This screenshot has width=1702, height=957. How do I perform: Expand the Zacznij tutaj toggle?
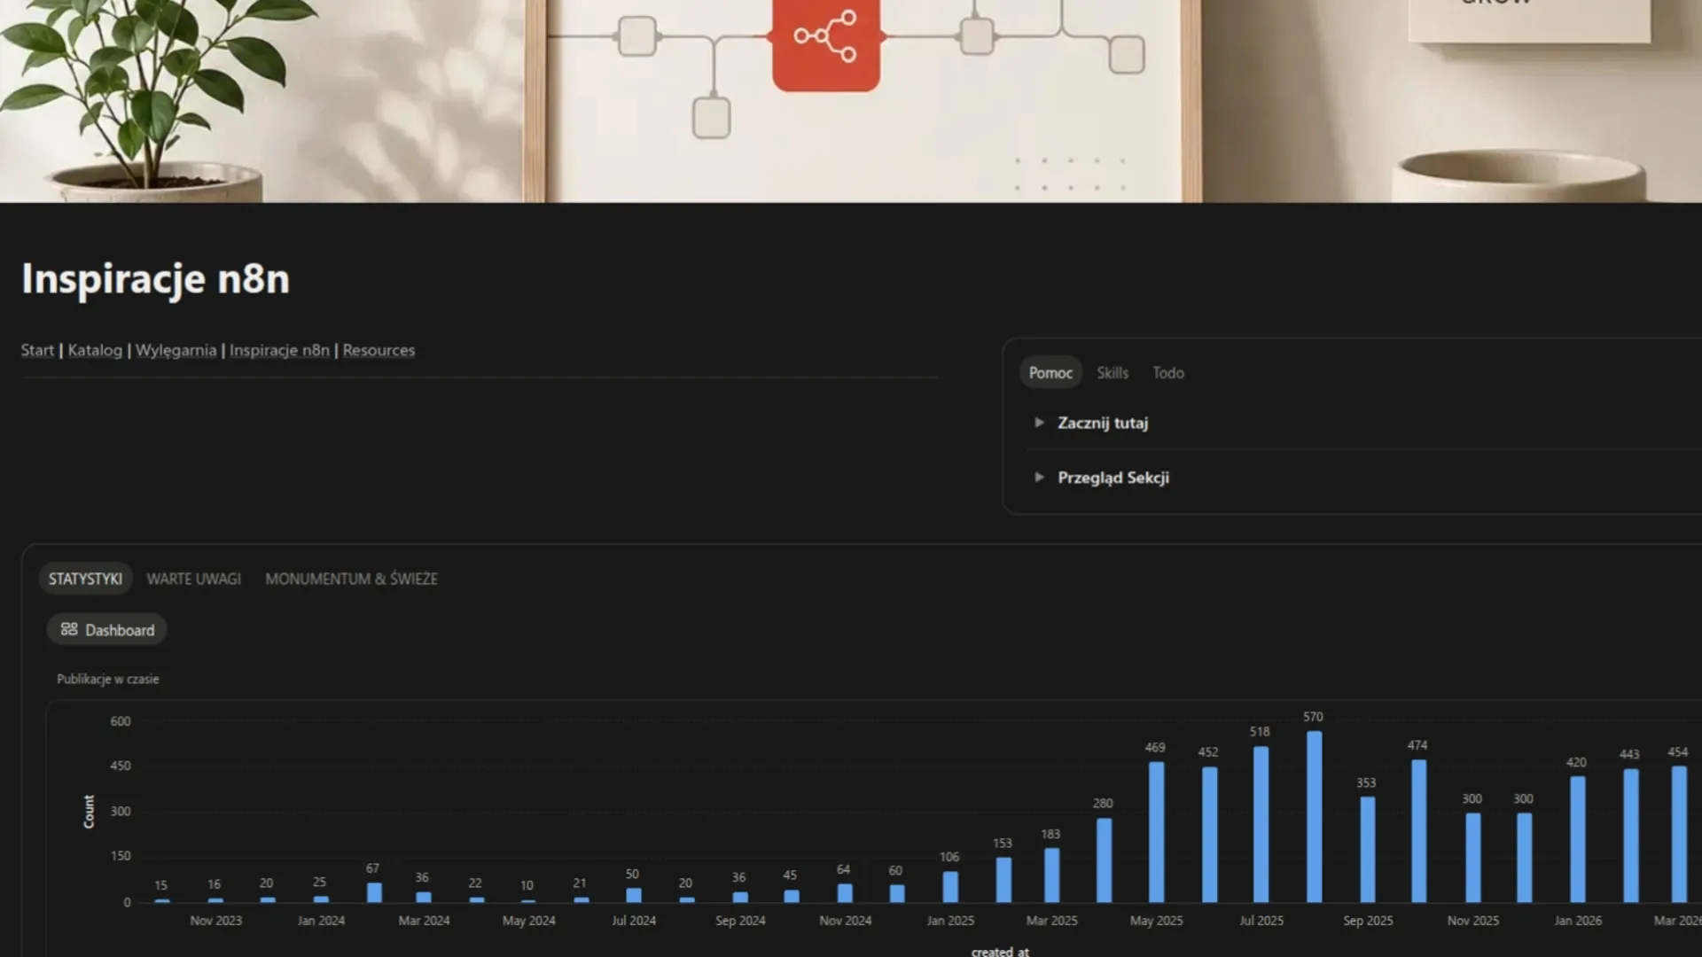(x=1039, y=423)
